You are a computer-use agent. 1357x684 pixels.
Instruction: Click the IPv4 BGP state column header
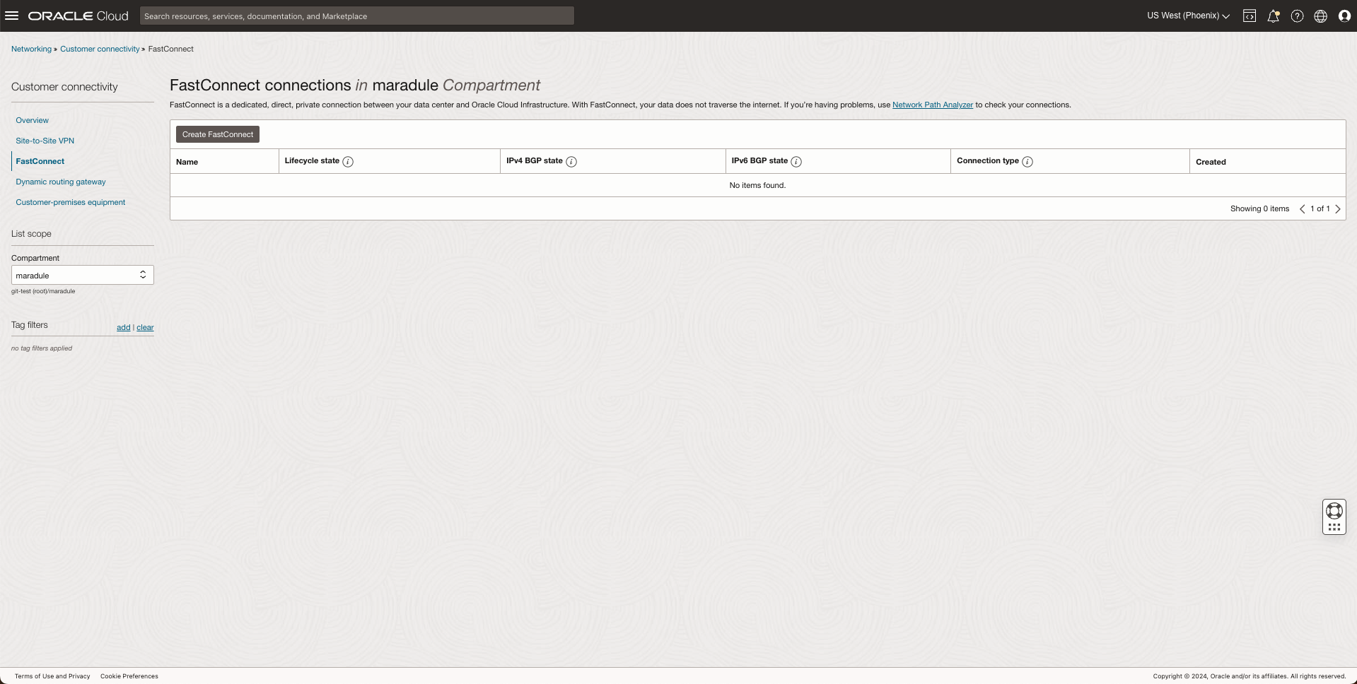(x=535, y=161)
